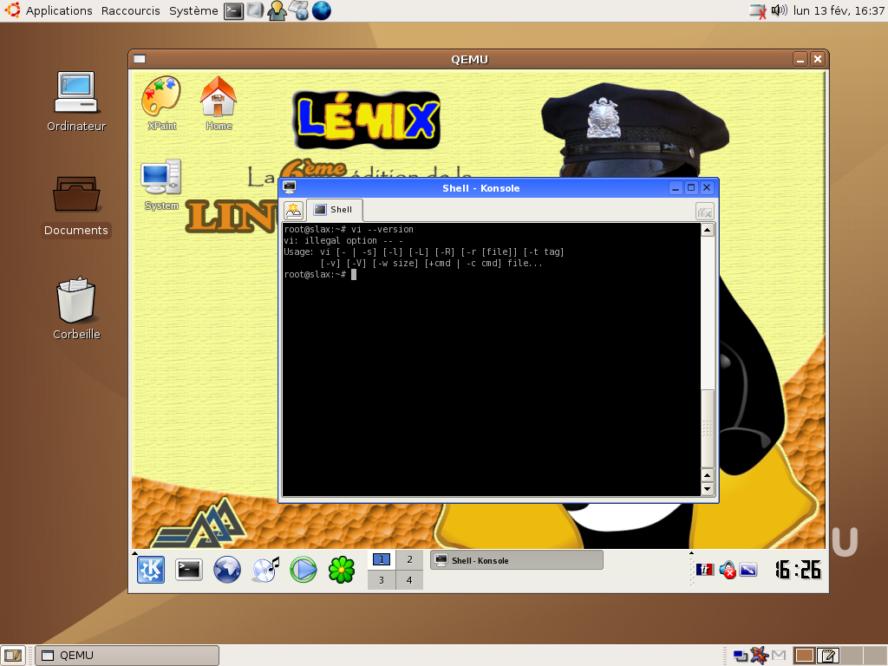Open the CD music player icon in KDE panel
The height and width of the screenshot is (666, 888).
click(265, 570)
